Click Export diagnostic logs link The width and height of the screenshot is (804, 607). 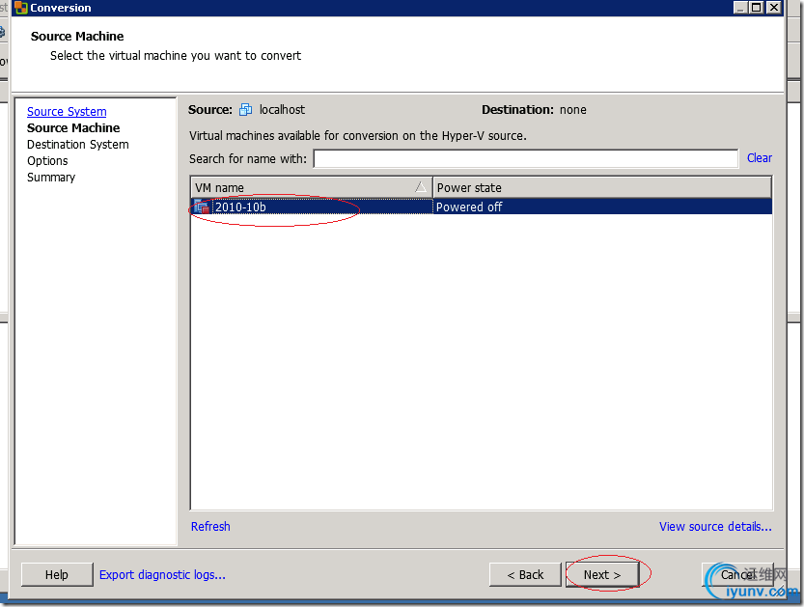pyautogui.click(x=162, y=575)
